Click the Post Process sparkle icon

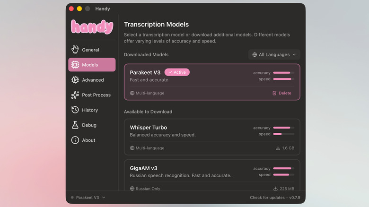[x=75, y=95]
